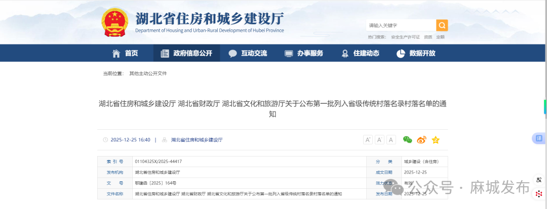Click the 政府信息公开 document icon
Viewport: 547px width, 209px height.
point(165,54)
